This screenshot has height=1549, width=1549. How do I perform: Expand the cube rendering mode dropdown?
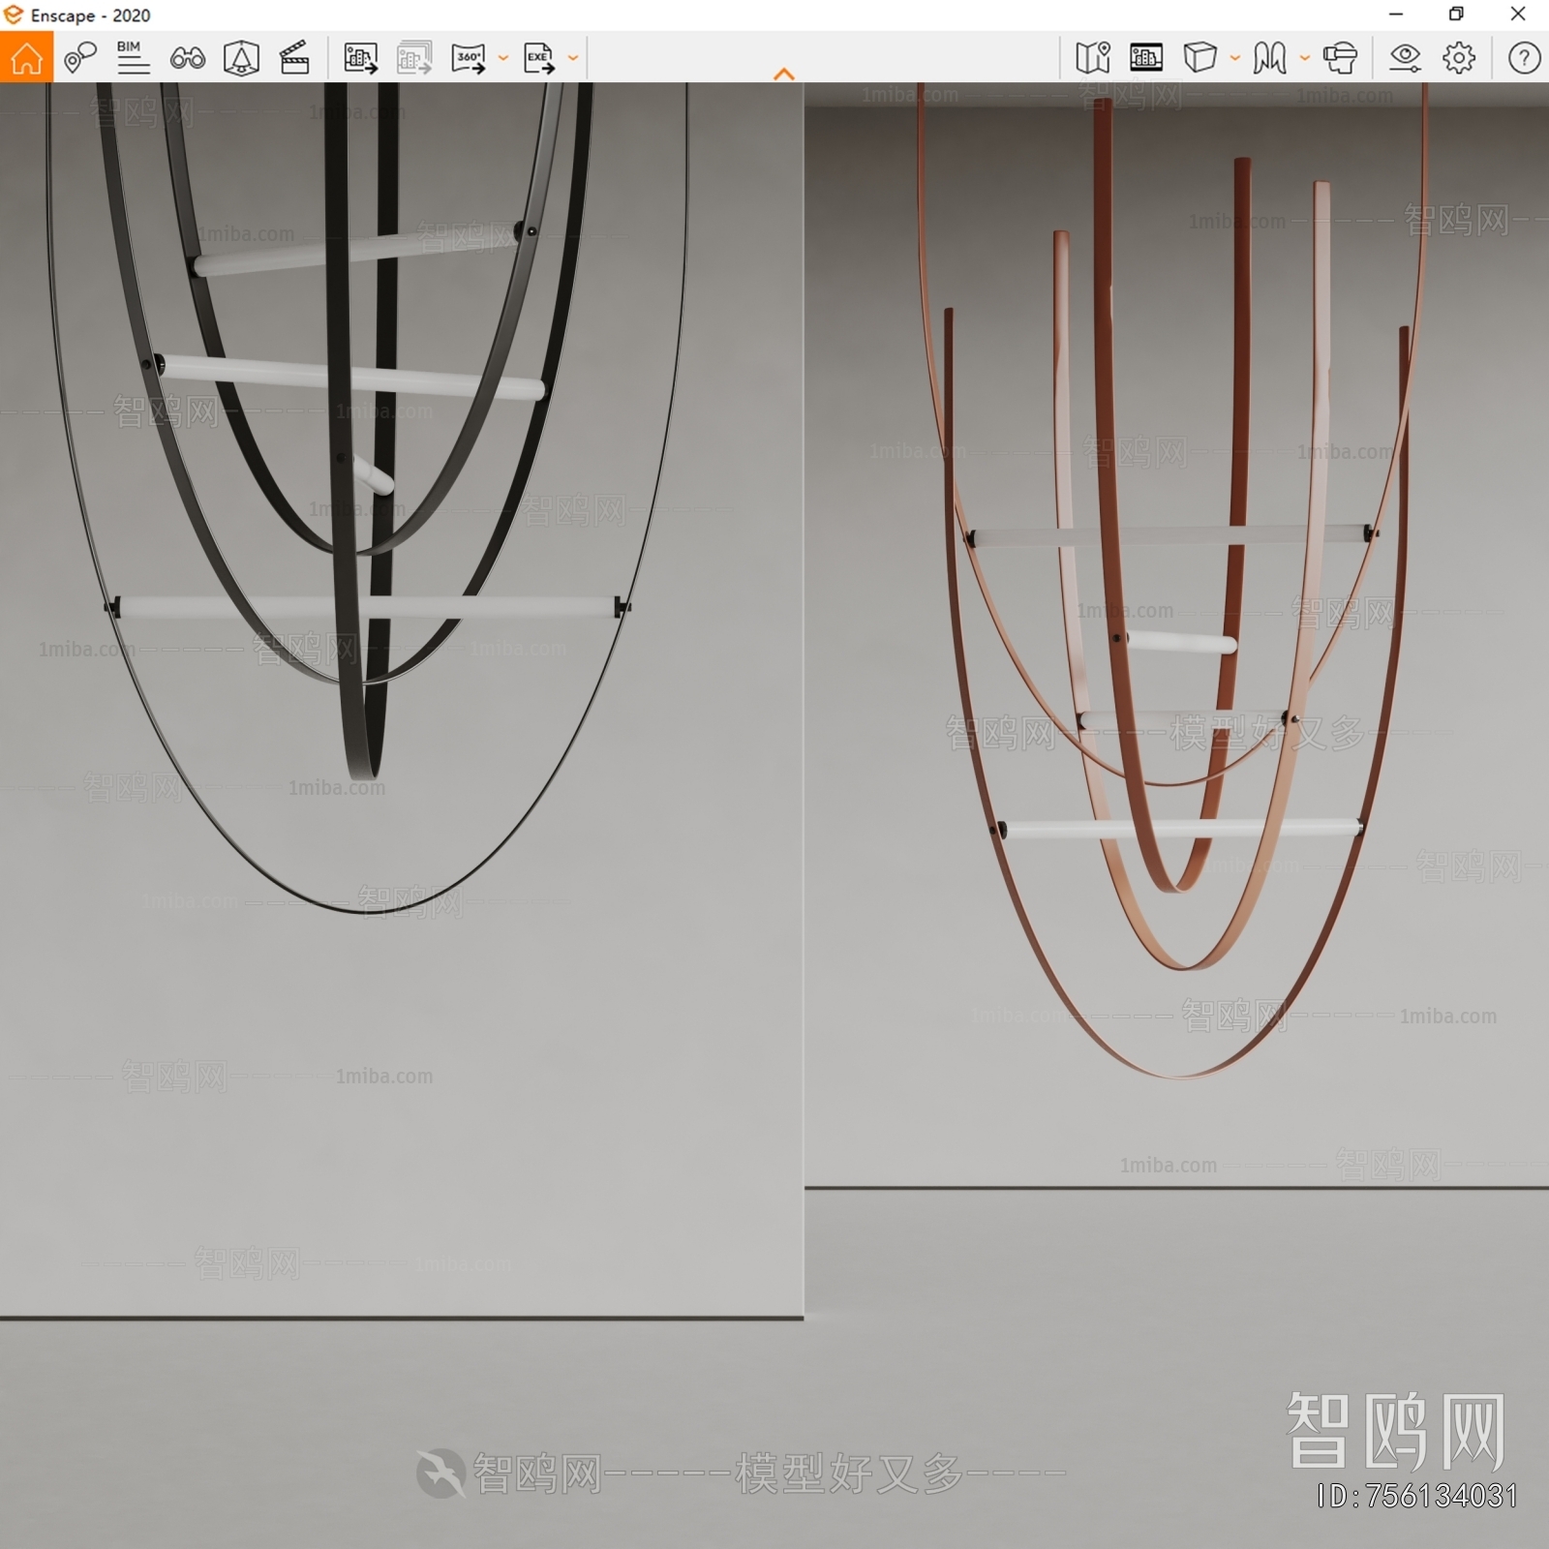[x=1235, y=58]
